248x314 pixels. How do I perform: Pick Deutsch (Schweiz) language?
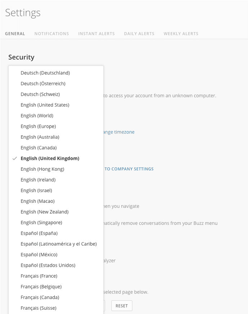pos(40,94)
